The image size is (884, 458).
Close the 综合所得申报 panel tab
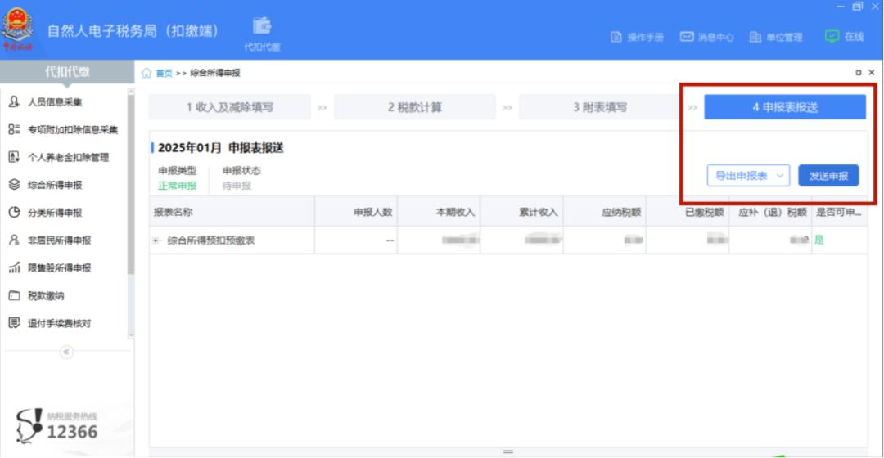(871, 73)
